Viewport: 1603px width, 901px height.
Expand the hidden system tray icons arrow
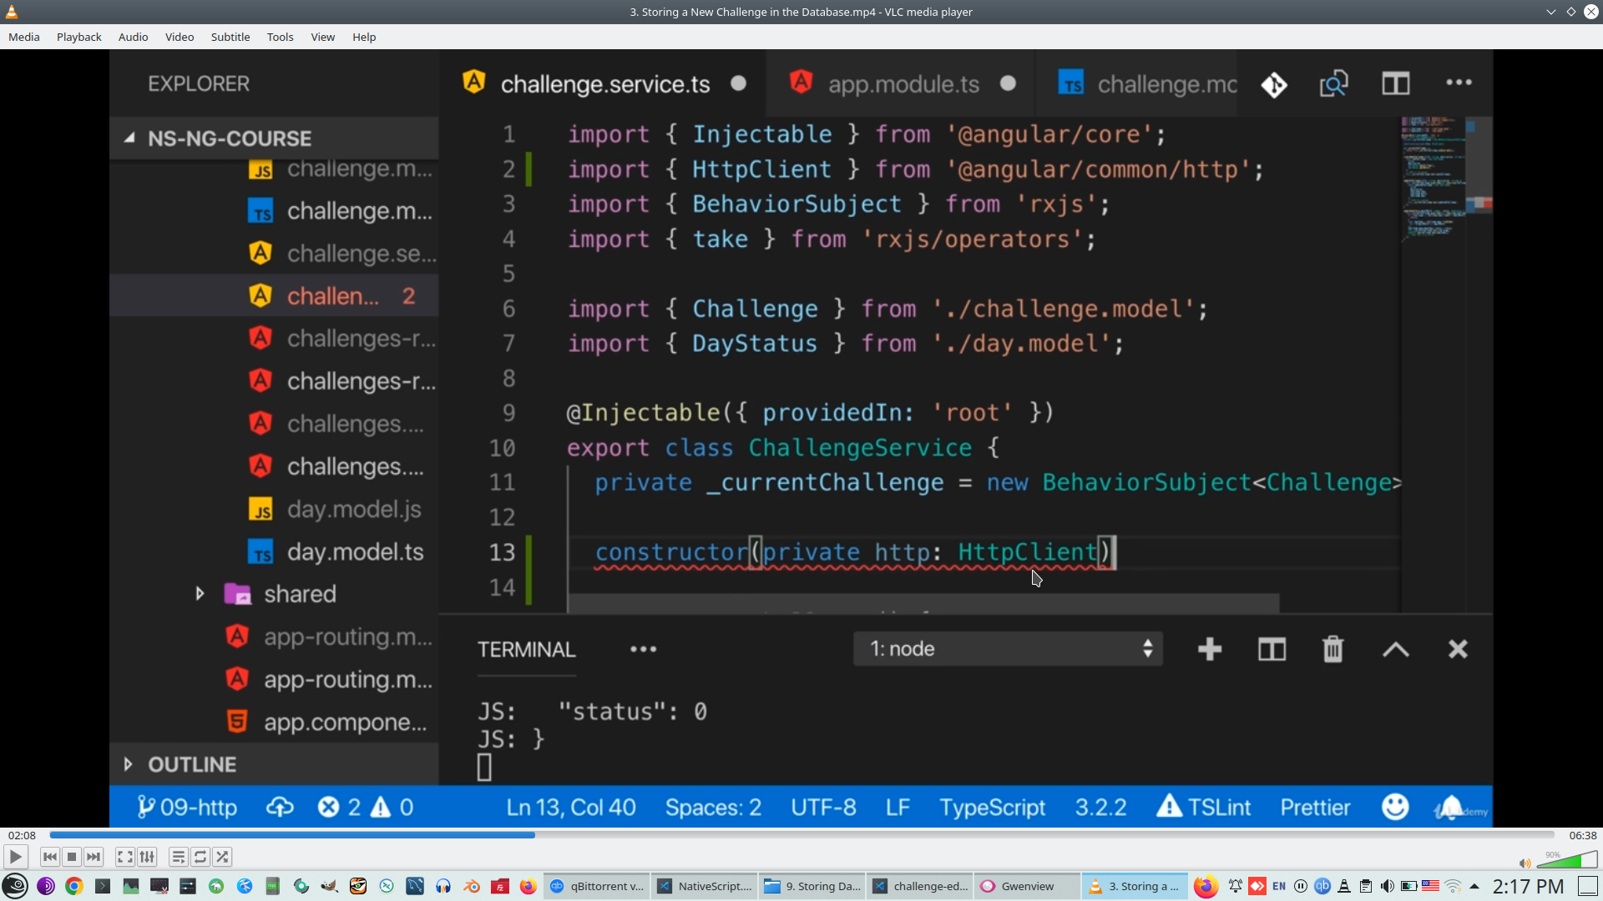point(1474,886)
